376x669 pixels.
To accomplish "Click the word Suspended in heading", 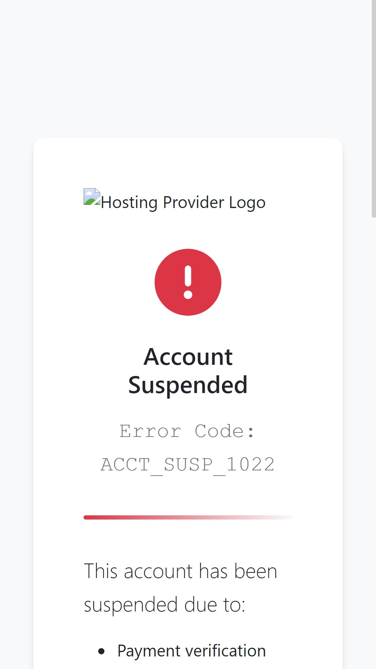I will coord(188,385).
